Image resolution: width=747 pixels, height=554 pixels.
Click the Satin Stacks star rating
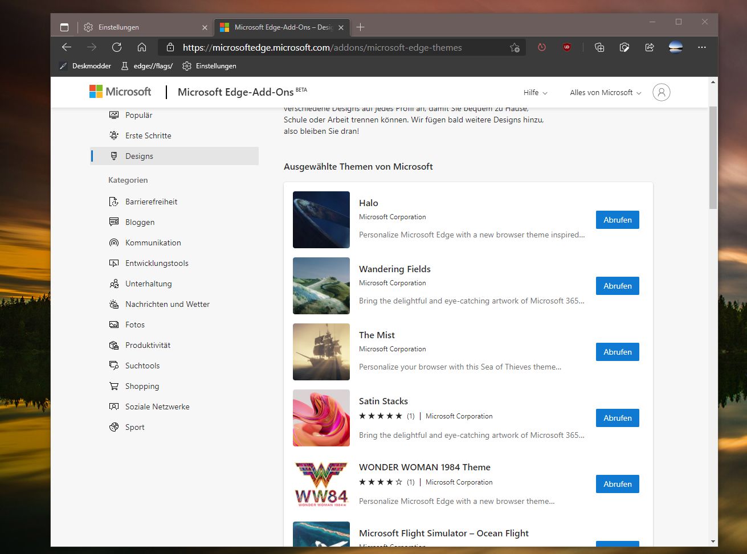tap(381, 416)
